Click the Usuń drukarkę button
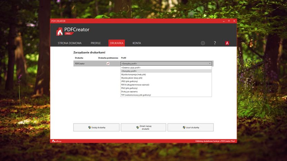The width and height of the screenshot is (287, 161). (190, 127)
